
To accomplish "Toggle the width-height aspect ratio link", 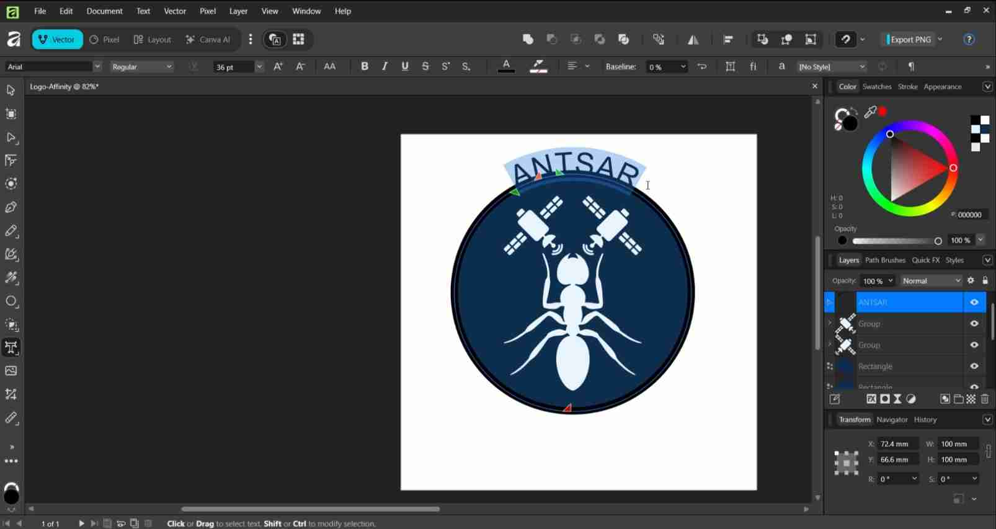I will pos(989,451).
